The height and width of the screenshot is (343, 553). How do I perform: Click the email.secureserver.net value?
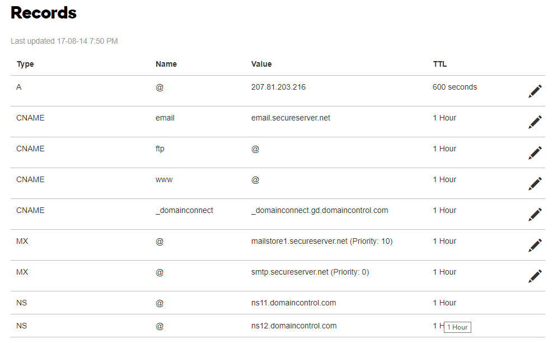pyautogui.click(x=290, y=118)
